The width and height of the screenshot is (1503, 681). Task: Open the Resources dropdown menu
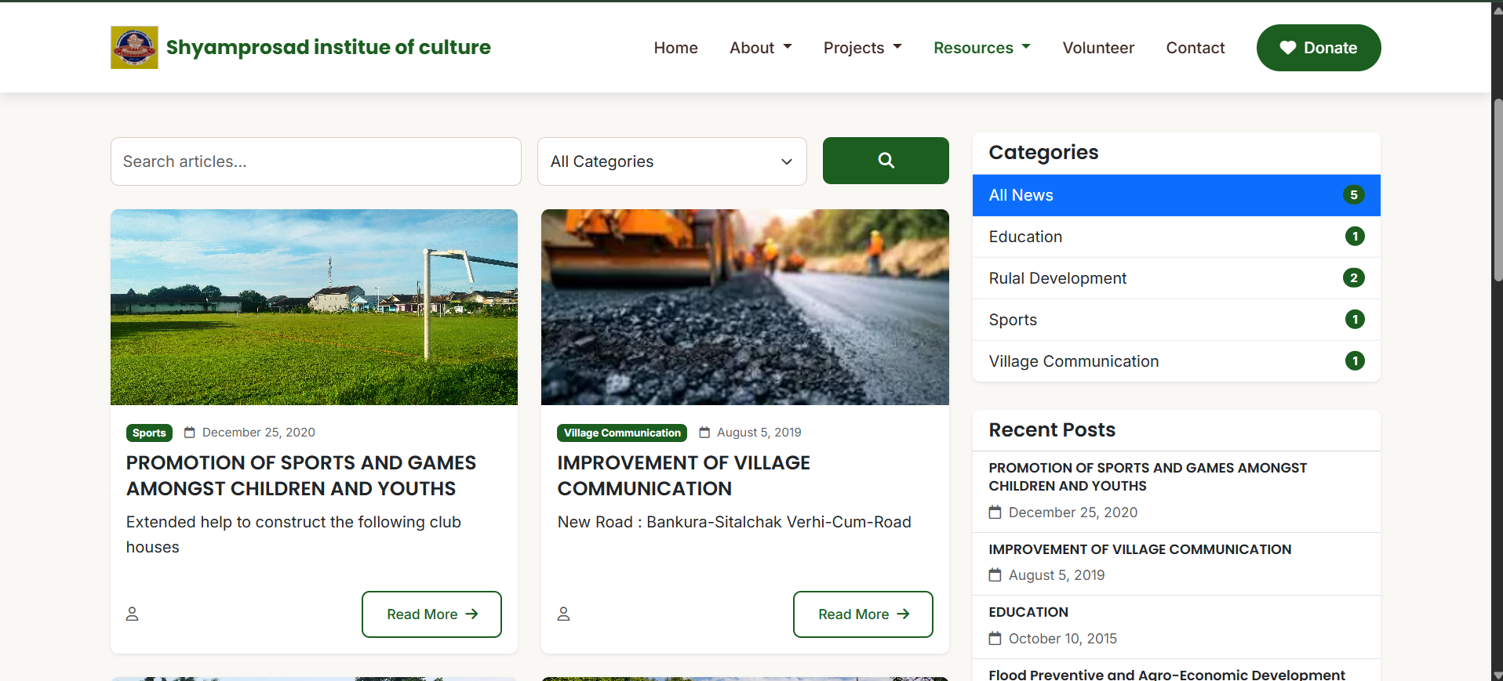981,48
